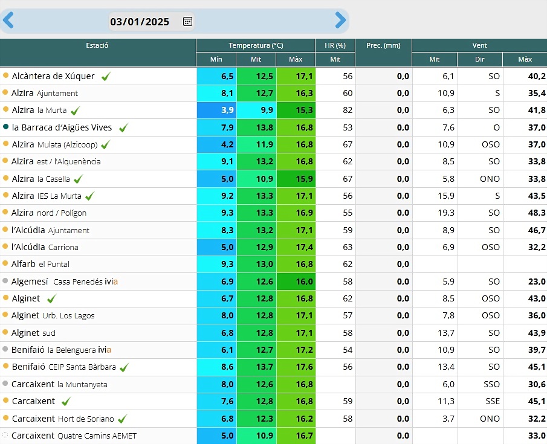
Task: Click Alzira la Murta minimum temperature 3,9
Action: 217,110
